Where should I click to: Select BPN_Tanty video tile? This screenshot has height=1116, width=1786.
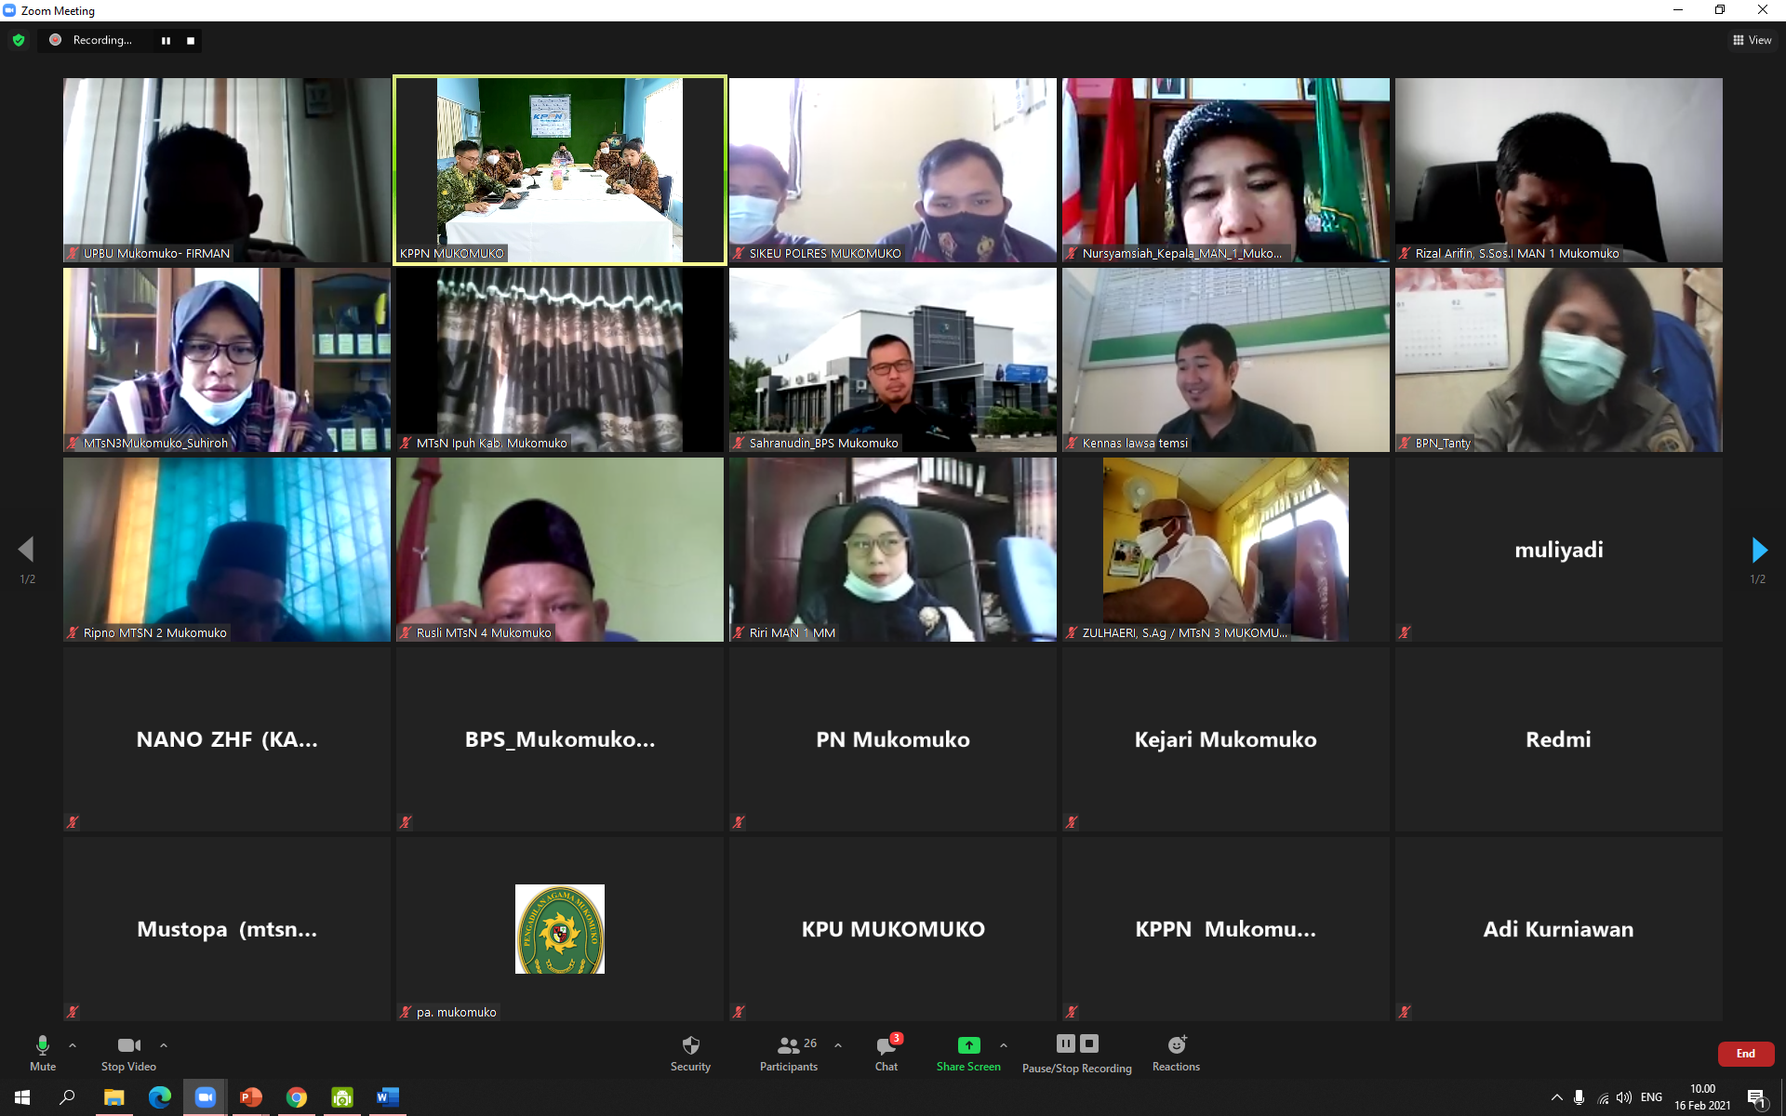click(1559, 360)
